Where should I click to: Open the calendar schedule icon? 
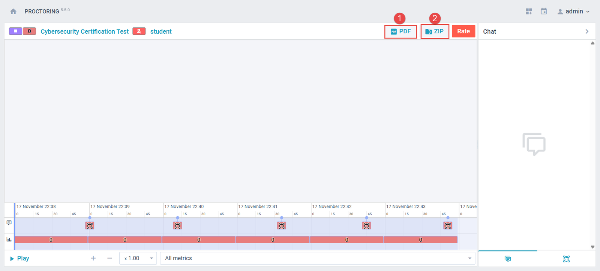[544, 12]
